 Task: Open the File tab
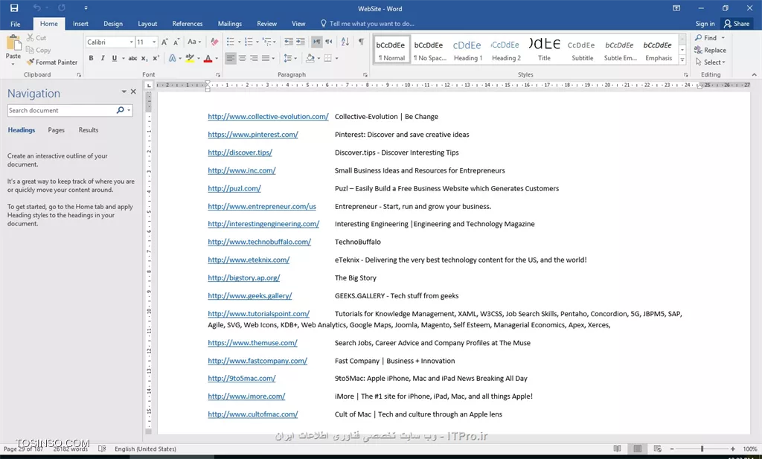point(16,24)
